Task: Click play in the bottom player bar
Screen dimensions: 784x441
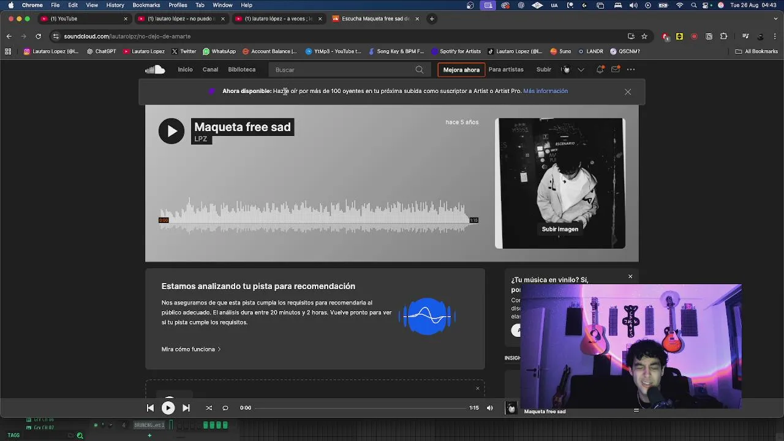Action: pyautogui.click(x=168, y=408)
